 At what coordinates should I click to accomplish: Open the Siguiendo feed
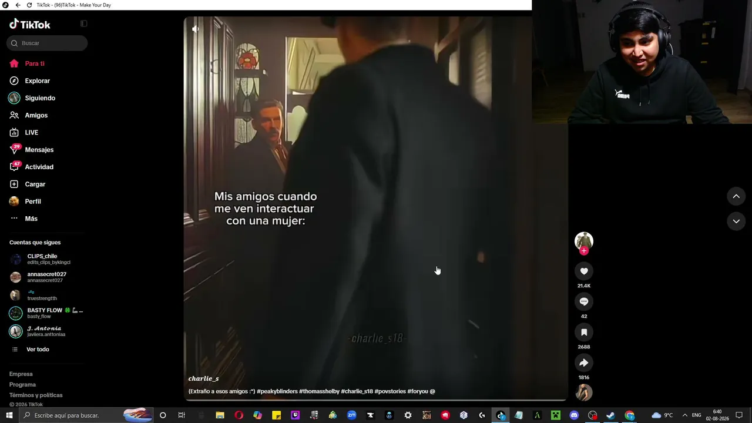pyautogui.click(x=32, y=98)
